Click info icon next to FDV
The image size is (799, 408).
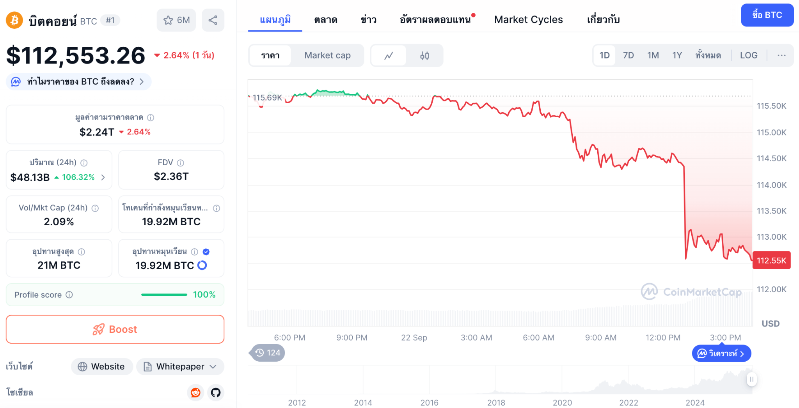(180, 163)
